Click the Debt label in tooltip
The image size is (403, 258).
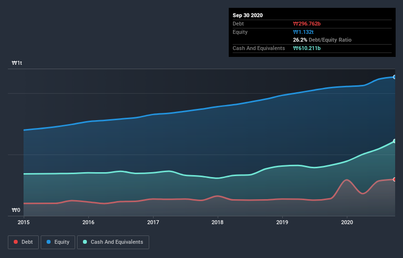point(238,24)
